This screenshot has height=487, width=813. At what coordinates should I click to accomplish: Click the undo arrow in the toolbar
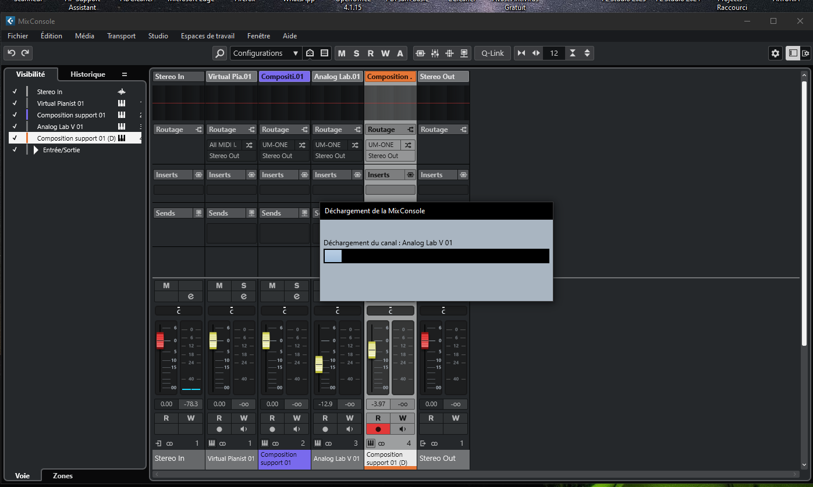(11, 53)
